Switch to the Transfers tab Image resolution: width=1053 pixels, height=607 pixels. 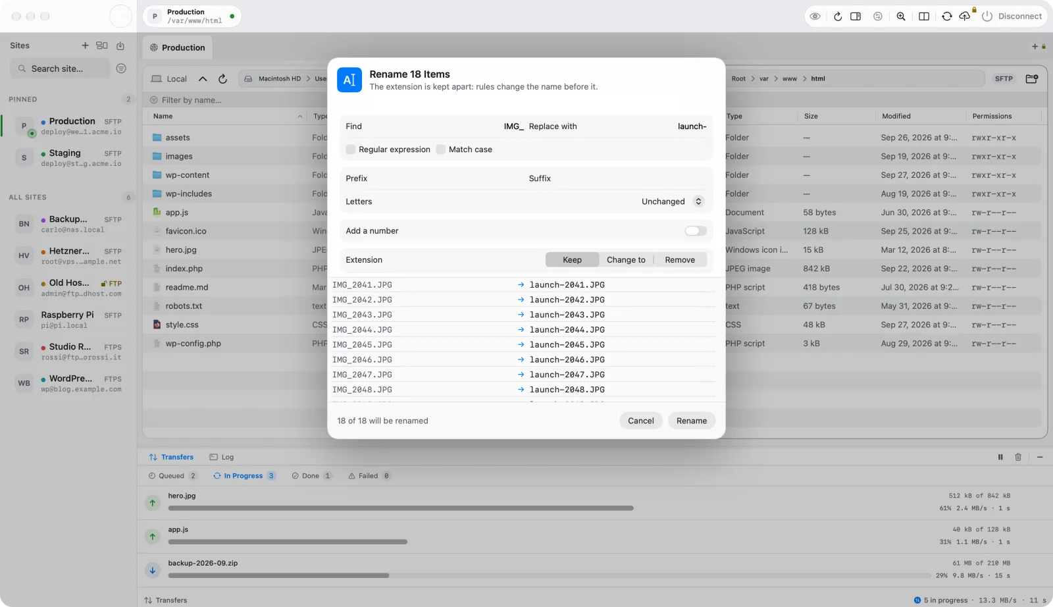point(171,457)
